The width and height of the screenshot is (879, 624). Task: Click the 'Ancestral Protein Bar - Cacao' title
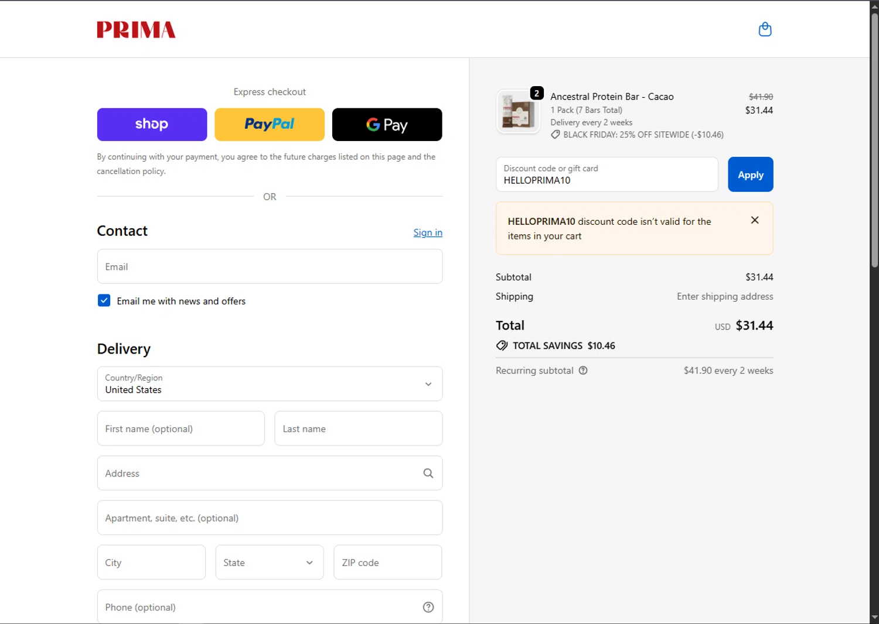612,97
